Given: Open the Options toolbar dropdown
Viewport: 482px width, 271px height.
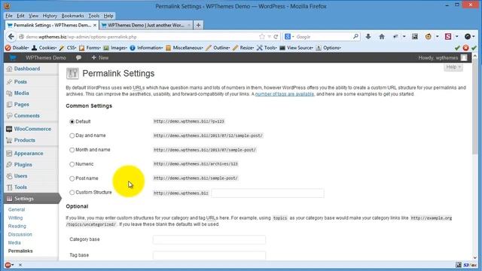Looking at the screenshot, I should tap(328, 47).
